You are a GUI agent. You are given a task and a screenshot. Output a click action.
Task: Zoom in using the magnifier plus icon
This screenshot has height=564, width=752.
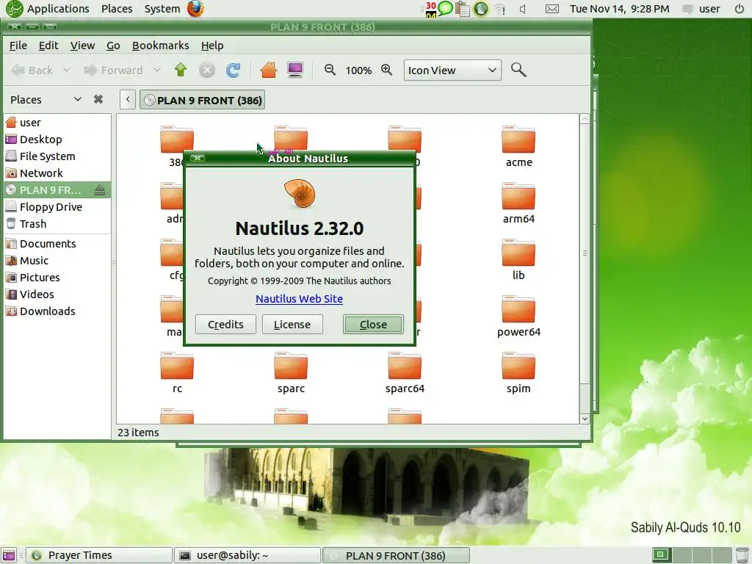(386, 70)
